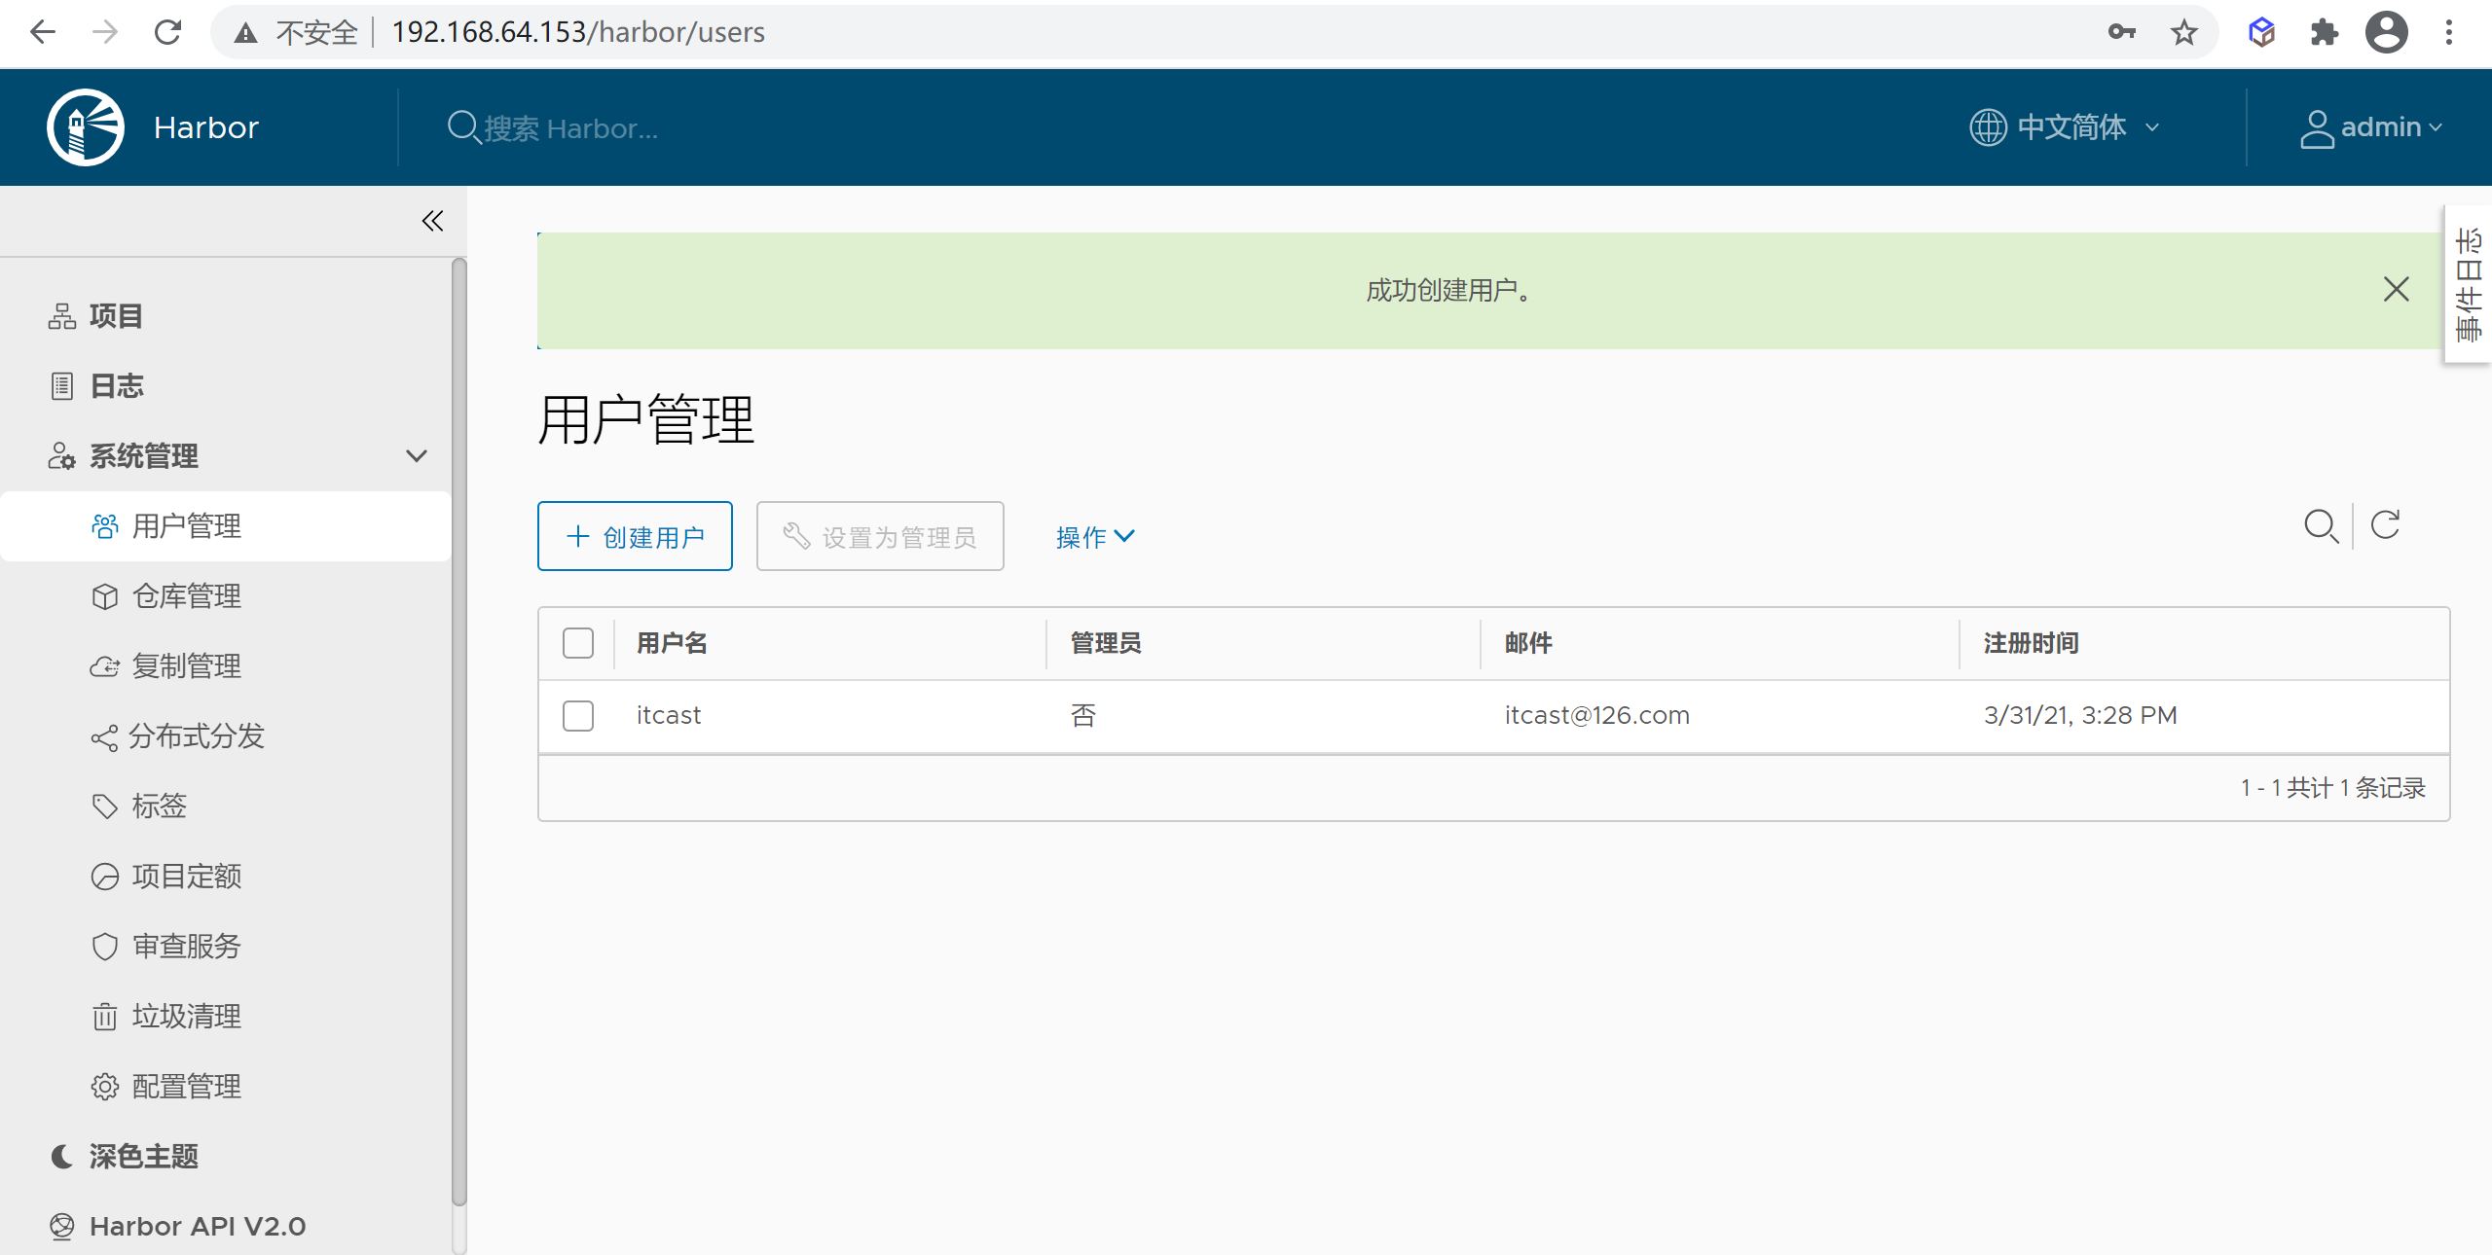Open 审查服务 interrogation services
Viewport: 2492px width, 1255px height.
coord(187,946)
